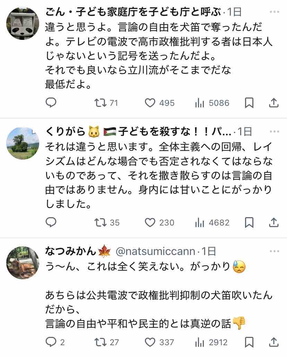Like the tweet with 230 likes

pyautogui.click(x=160, y=222)
